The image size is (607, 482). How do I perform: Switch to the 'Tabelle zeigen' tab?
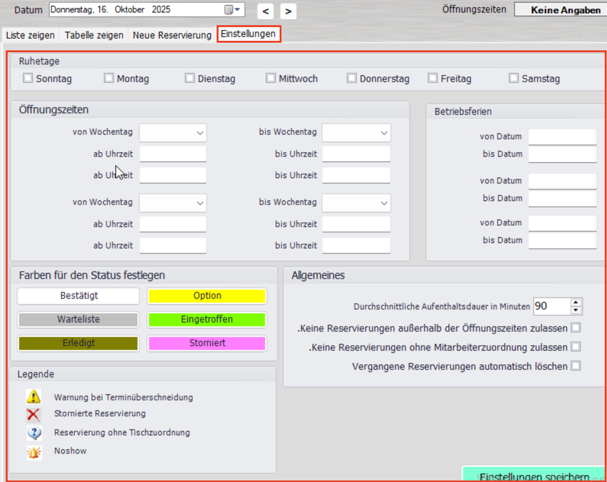94,35
